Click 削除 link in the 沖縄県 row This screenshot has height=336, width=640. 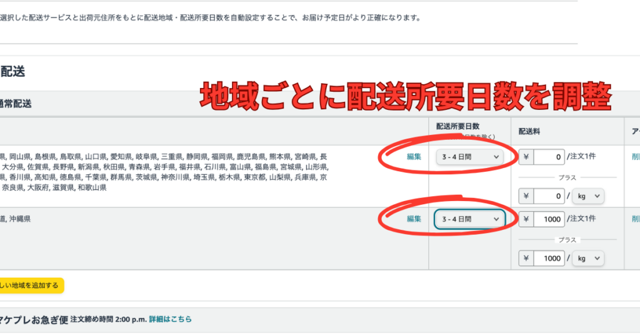pos(635,219)
